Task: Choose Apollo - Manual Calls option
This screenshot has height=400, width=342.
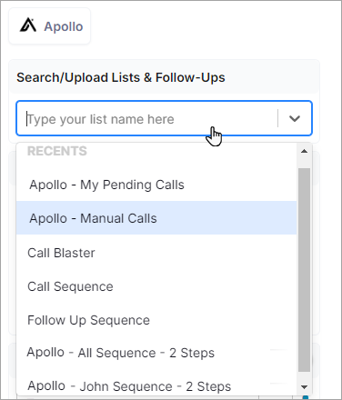Action: pyautogui.click(x=156, y=218)
